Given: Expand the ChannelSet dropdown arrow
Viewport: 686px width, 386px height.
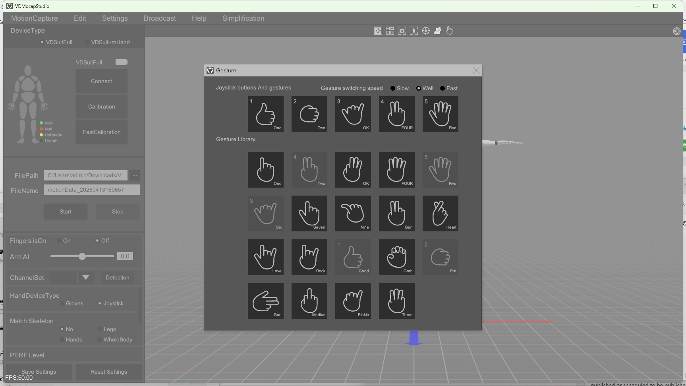Looking at the screenshot, I should point(86,277).
